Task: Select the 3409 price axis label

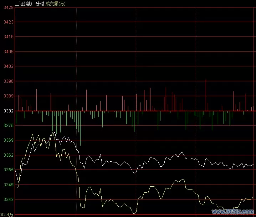Action: click(7, 51)
